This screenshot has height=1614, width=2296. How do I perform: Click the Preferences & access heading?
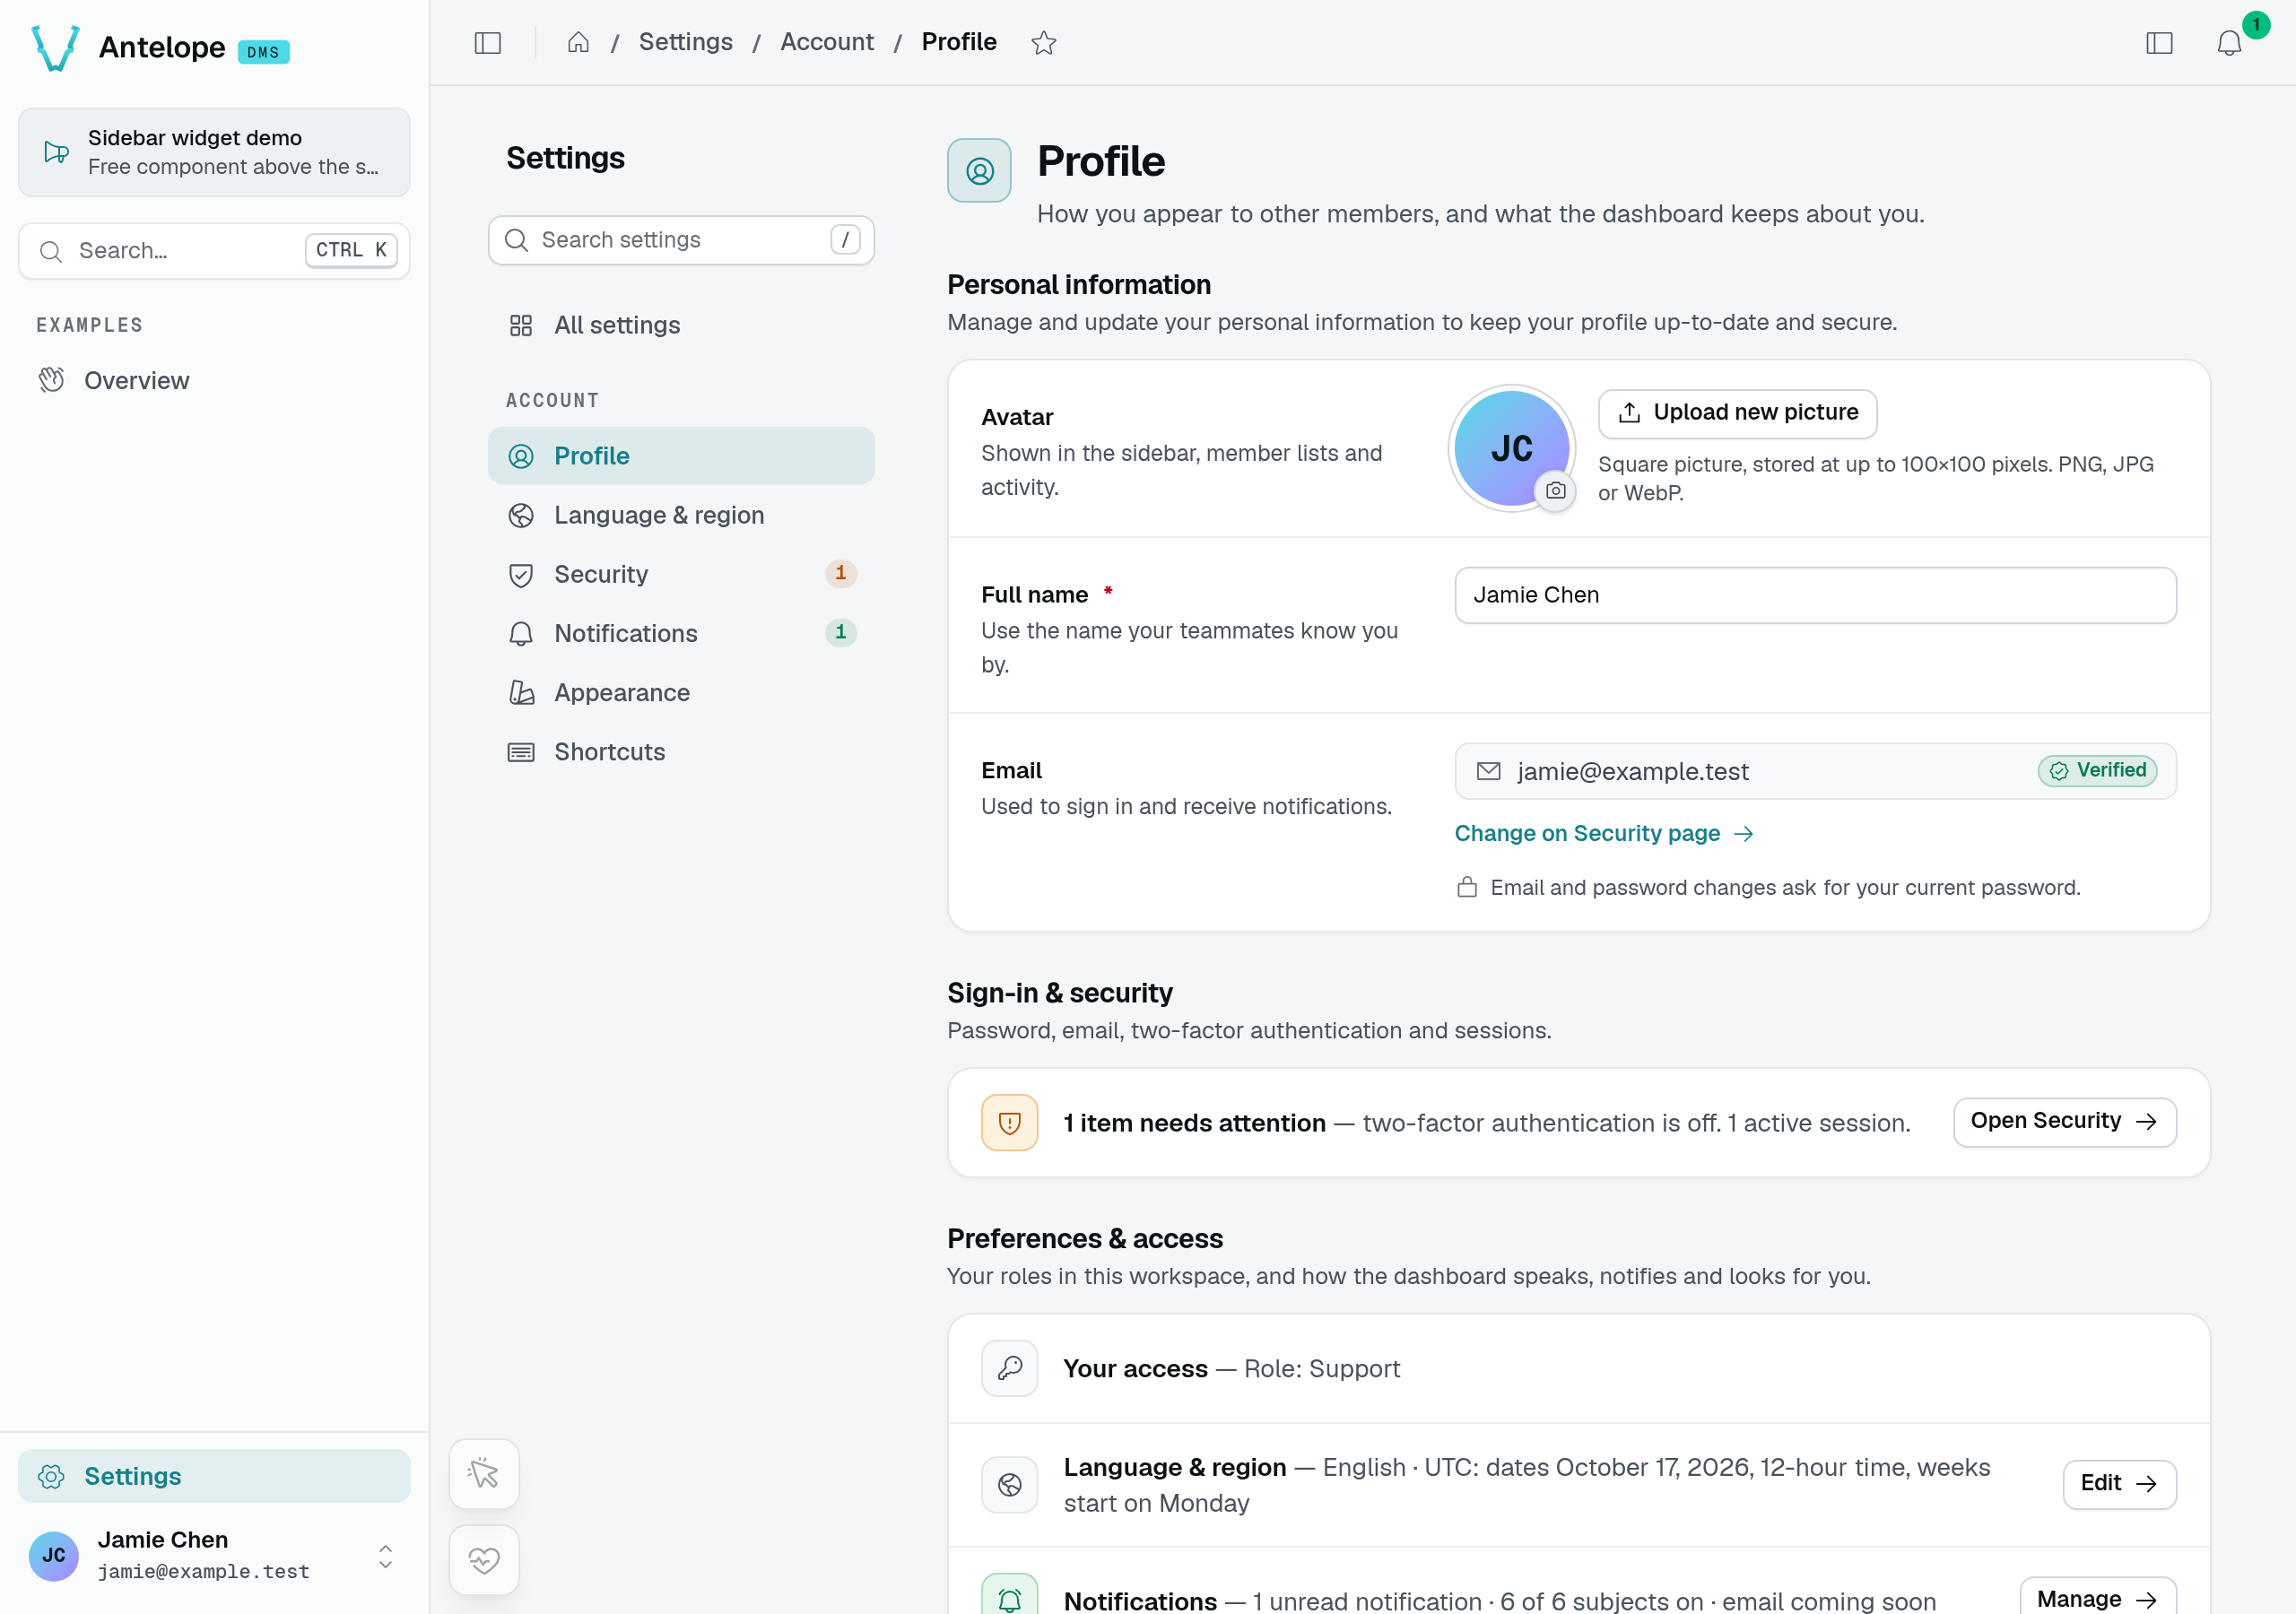click(x=1084, y=1238)
